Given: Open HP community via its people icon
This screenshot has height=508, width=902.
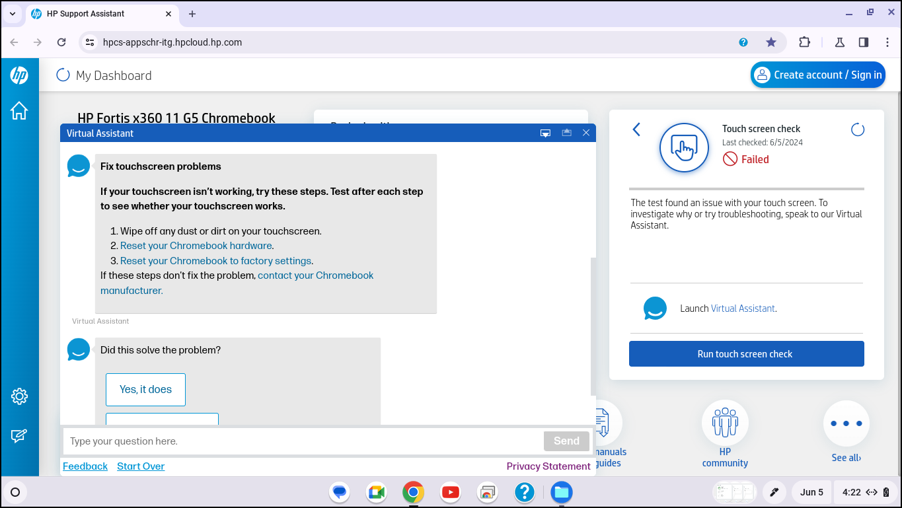Looking at the screenshot, I should (x=725, y=423).
